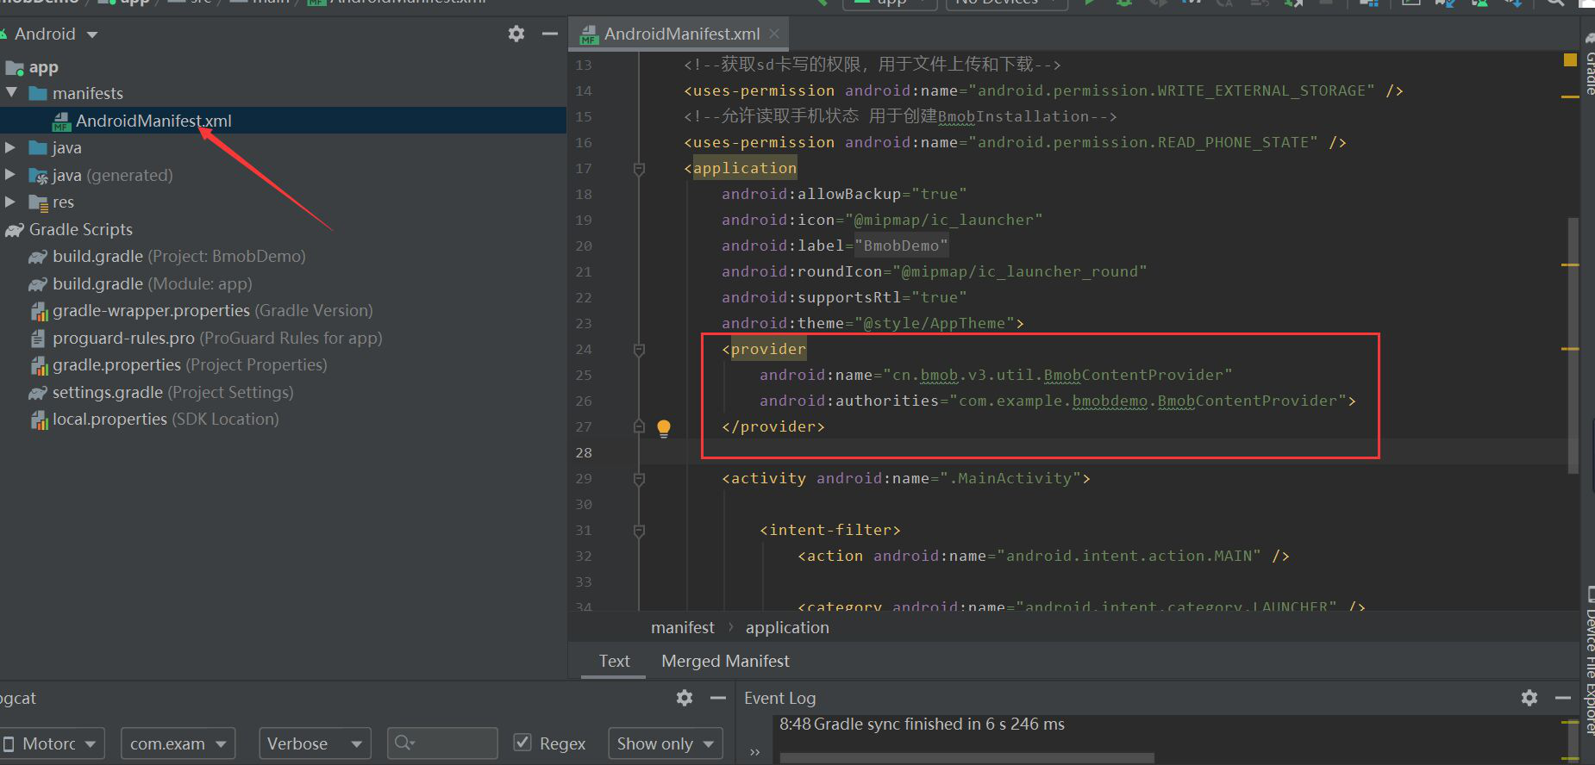Fold the provider tag at line 24
The image size is (1595, 765).
639,350
